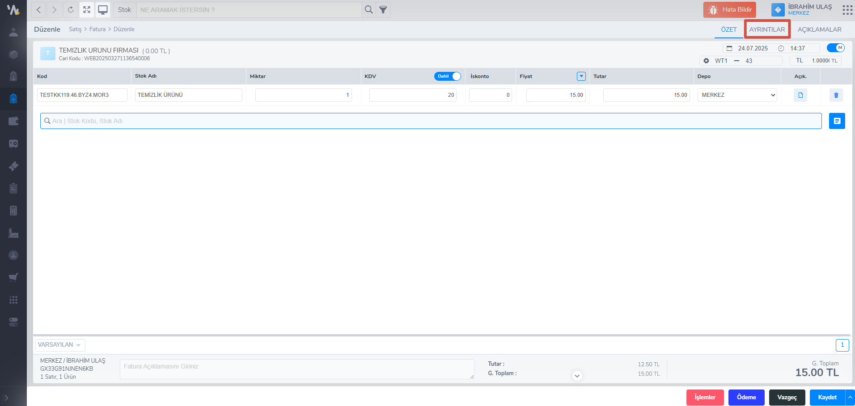Image resolution: width=855 pixels, height=406 pixels.
Task: Toggle the KDV Dahil switch
Action: 447,76
